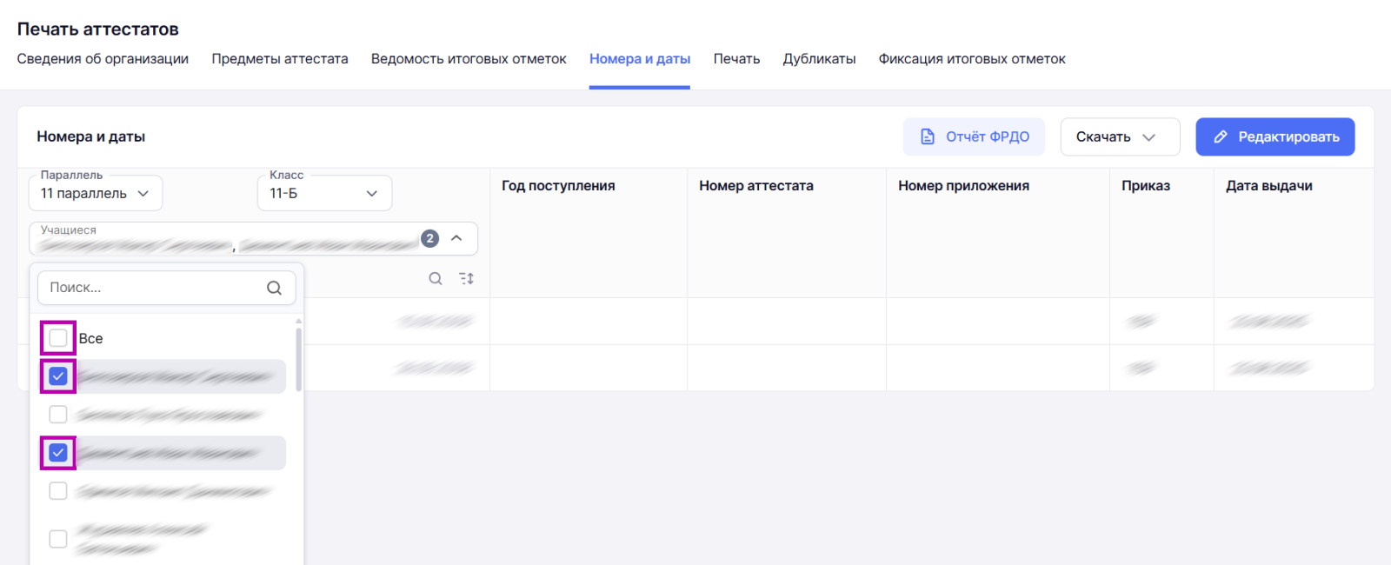Uncheck the second checked student checkbox
Viewport: 1391px width, 565px height.
58,453
